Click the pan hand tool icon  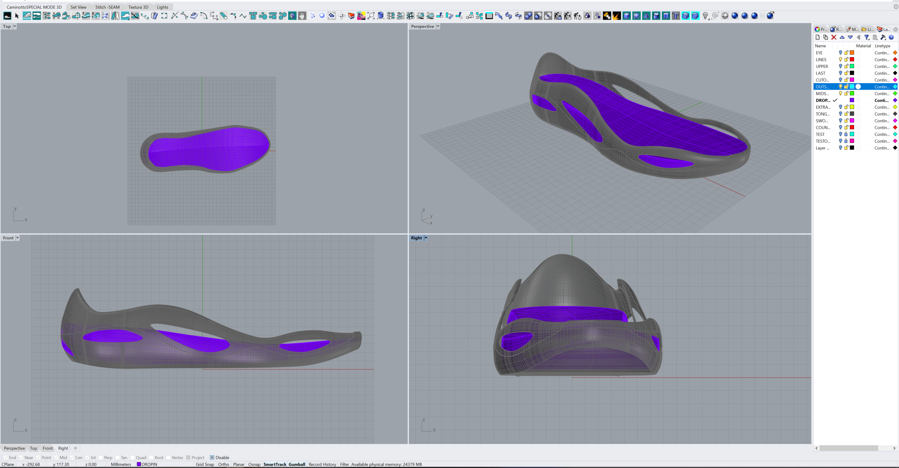click(302, 16)
